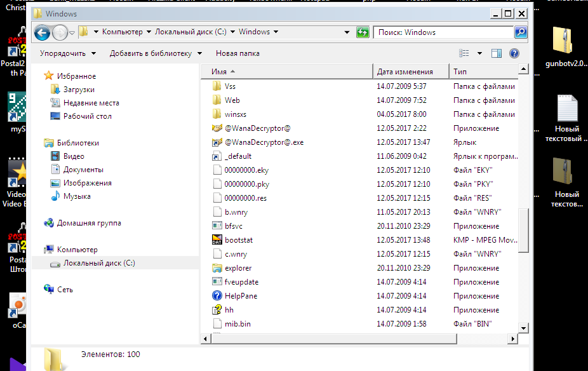Open the Изображения library

tap(88, 183)
